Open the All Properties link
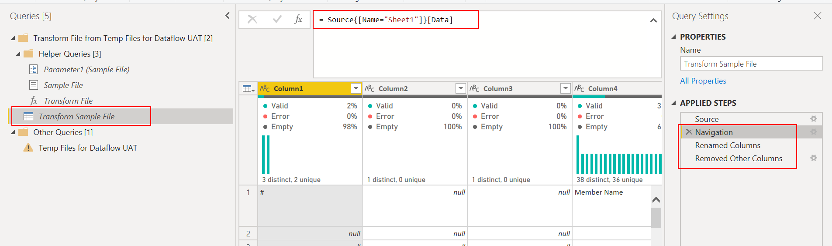 (703, 81)
